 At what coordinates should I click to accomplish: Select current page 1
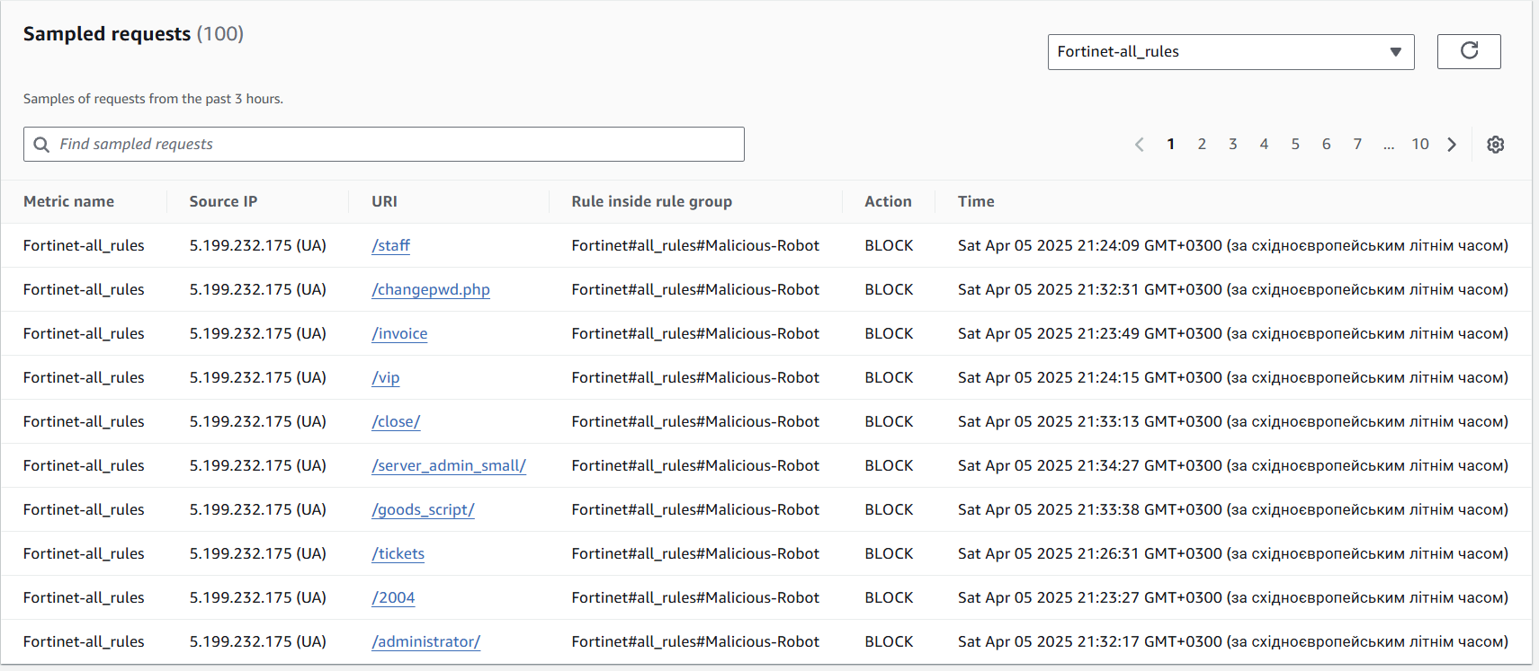point(1170,145)
